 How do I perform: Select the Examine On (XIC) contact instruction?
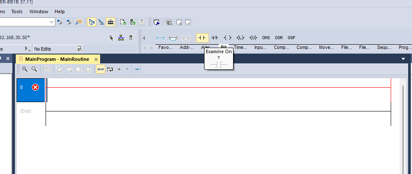coord(202,37)
